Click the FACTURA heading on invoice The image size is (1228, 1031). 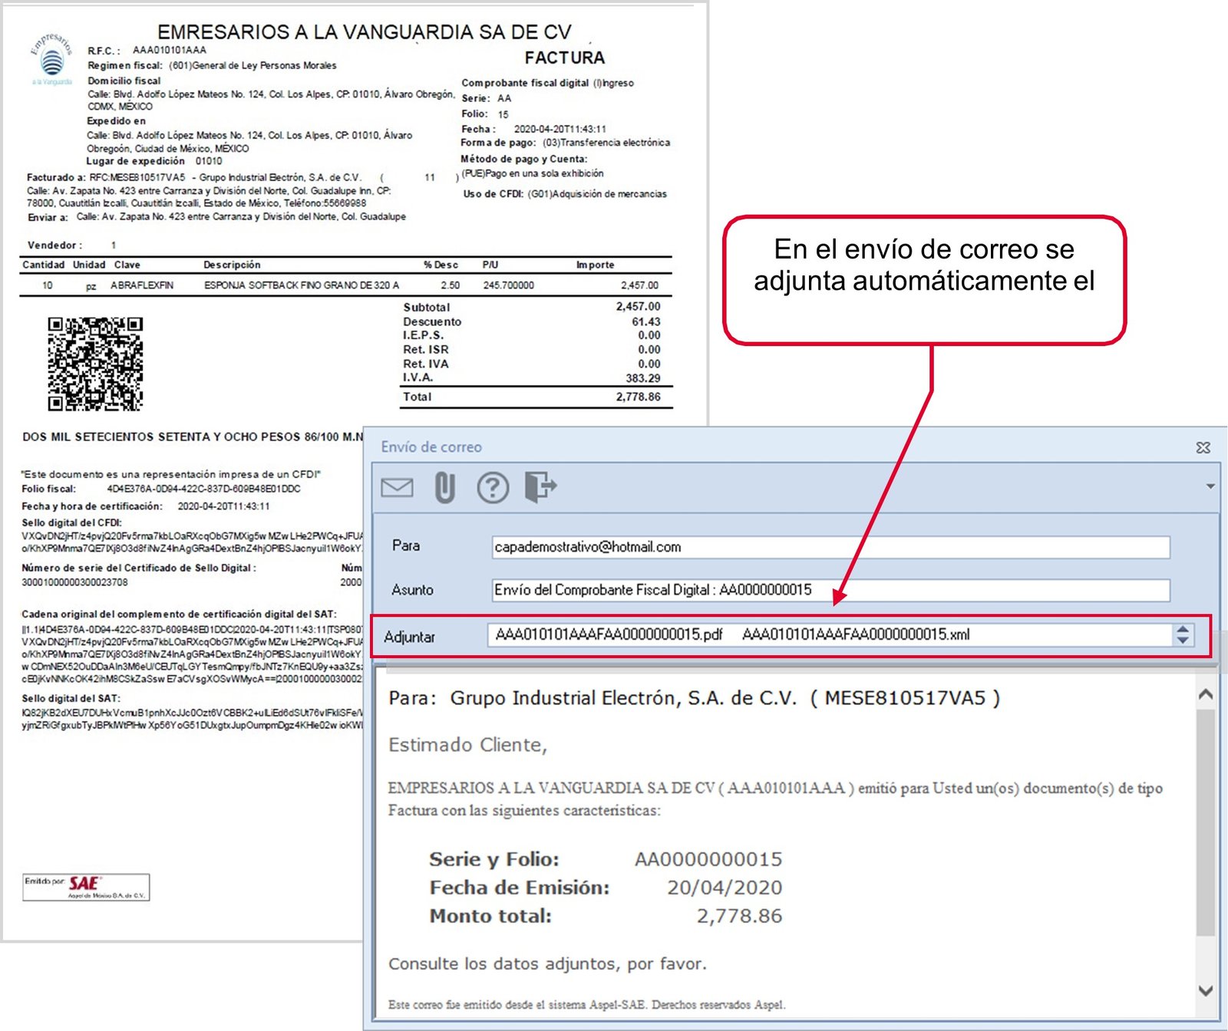pos(565,58)
